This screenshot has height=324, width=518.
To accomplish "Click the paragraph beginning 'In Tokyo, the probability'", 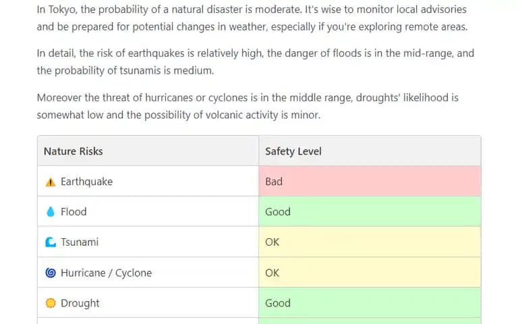I will [252, 18].
